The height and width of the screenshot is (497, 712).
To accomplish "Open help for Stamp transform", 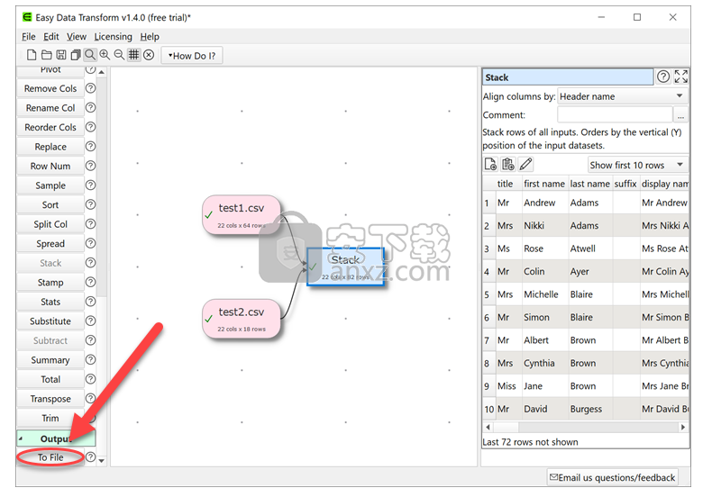I will point(91,282).
